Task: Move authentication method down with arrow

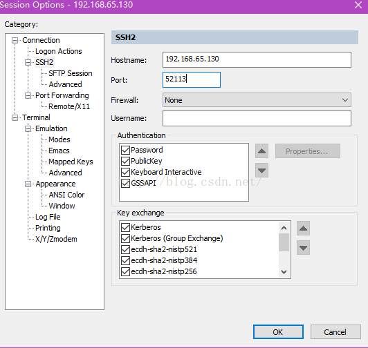Action: tap(261, 171)
